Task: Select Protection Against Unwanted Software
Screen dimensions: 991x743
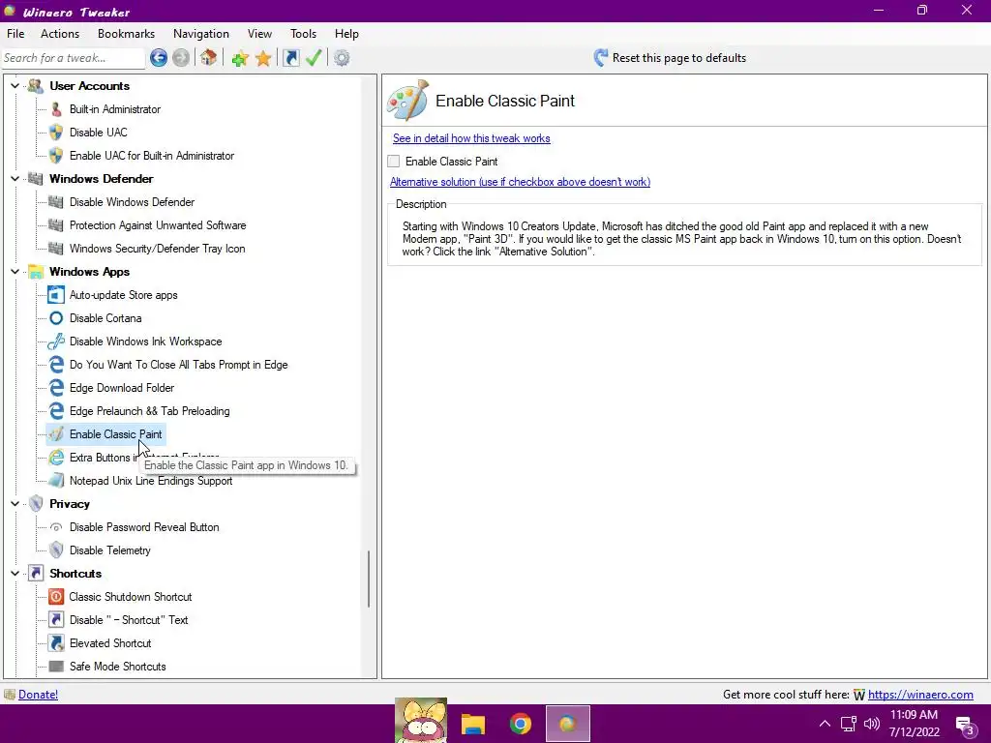Action: pyautogui.click(x=158, y=225)
